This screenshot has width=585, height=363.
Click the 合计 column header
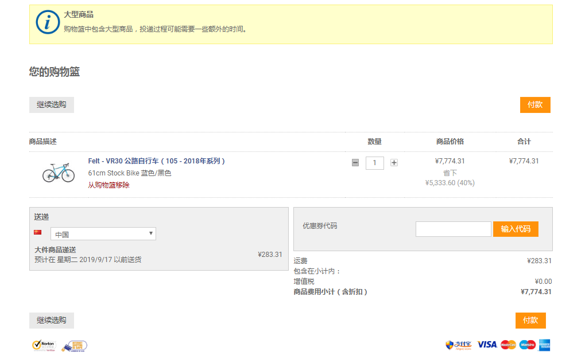524,142
